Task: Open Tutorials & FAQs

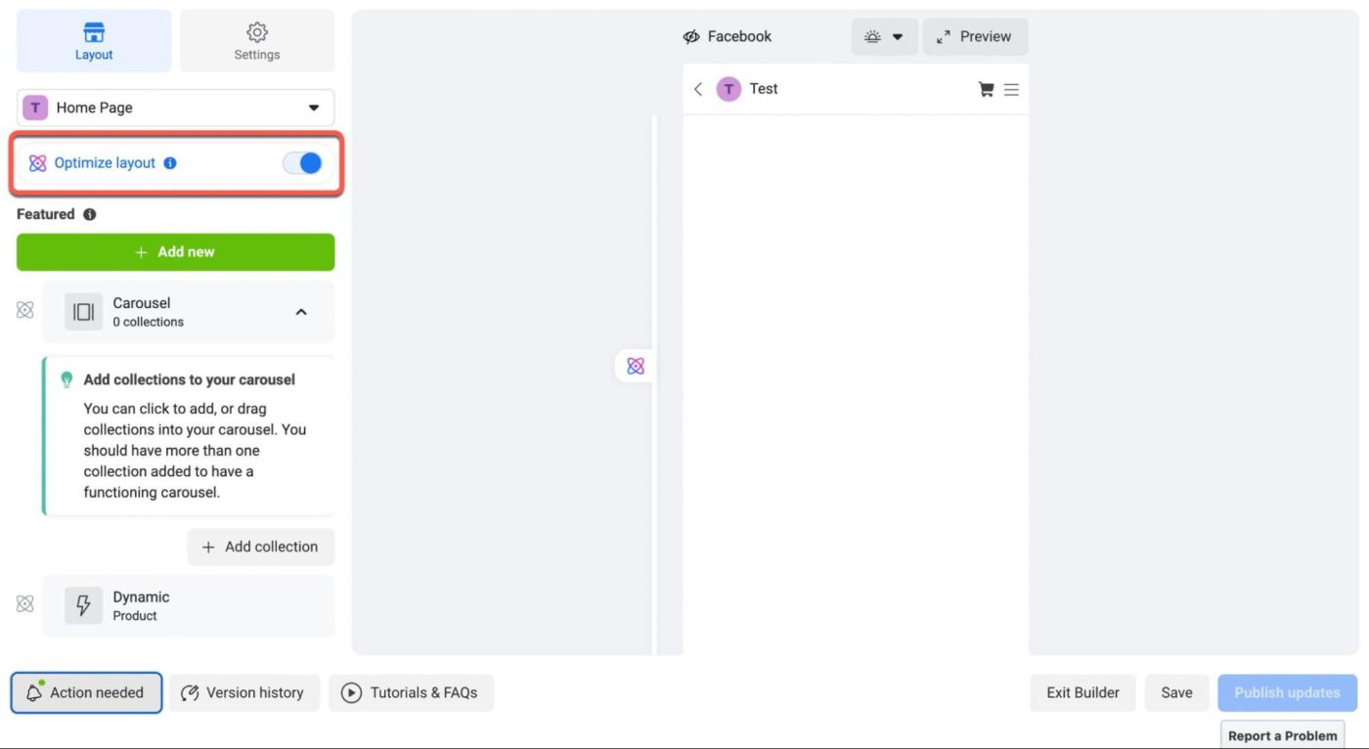Action: pos(410,692)
